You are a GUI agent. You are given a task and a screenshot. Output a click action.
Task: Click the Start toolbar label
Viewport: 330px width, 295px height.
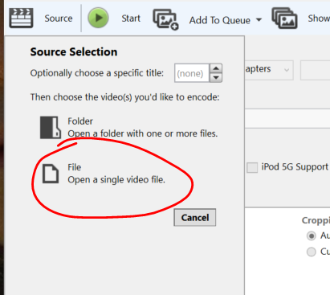(131, 18)
